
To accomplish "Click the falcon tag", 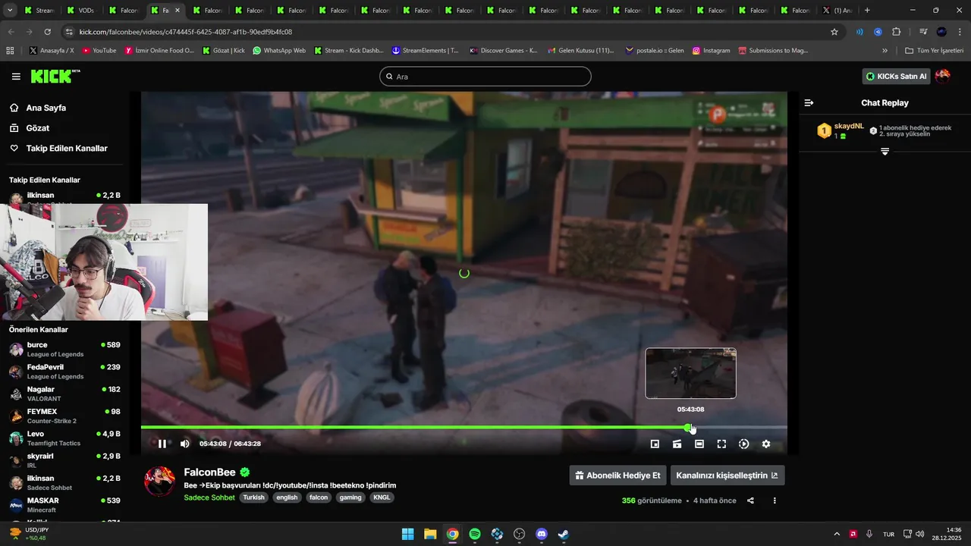I will [x=319, y=497].
